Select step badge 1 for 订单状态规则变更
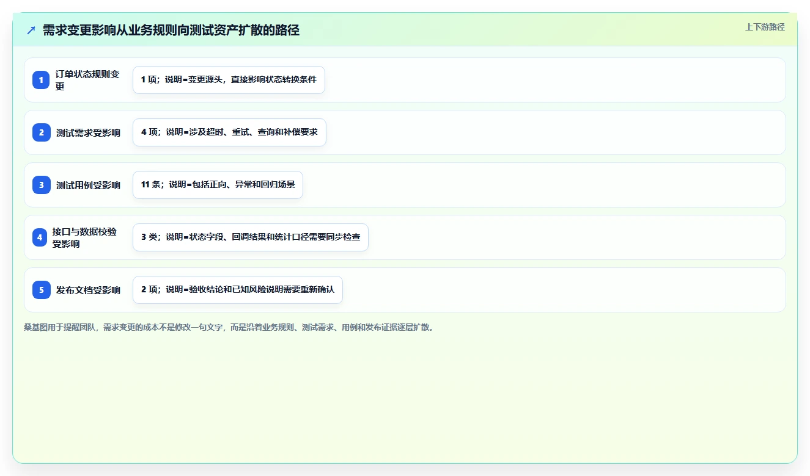Screen dimensions: 810x476 41,80
